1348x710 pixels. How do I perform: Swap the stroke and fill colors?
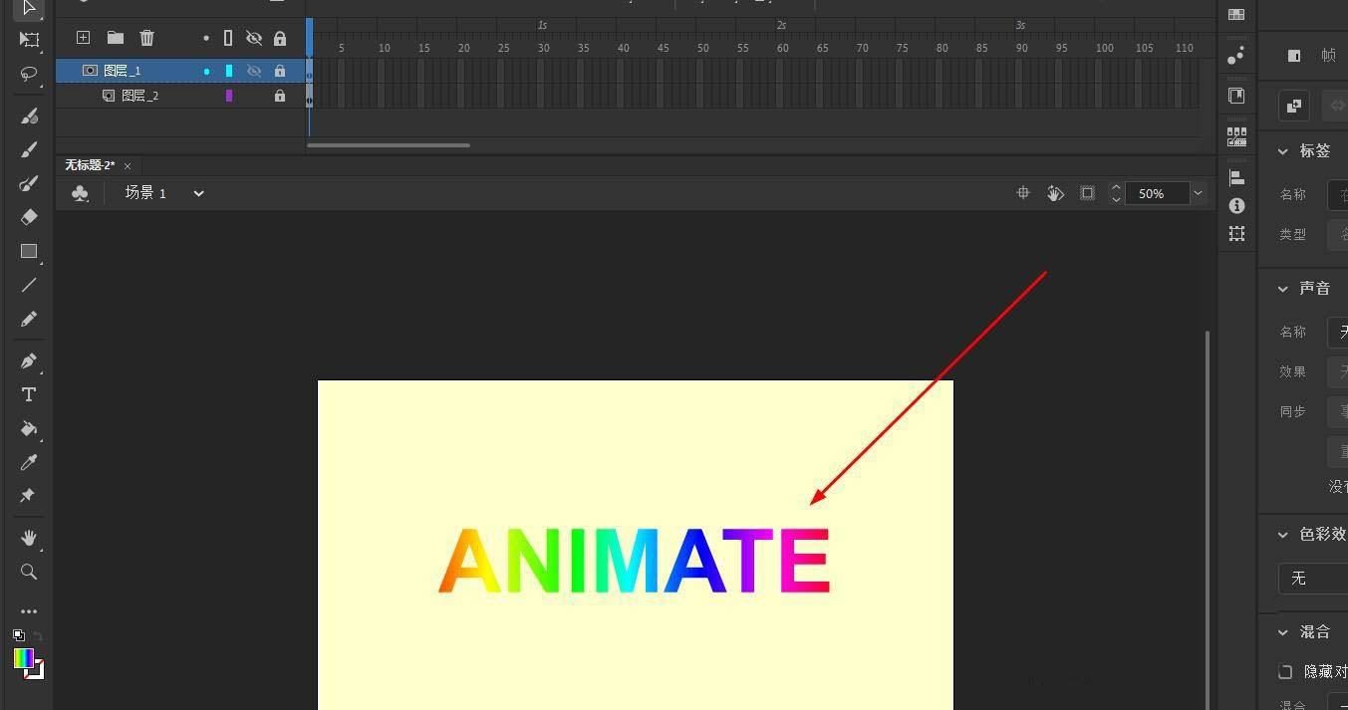[x=38, y=635]
